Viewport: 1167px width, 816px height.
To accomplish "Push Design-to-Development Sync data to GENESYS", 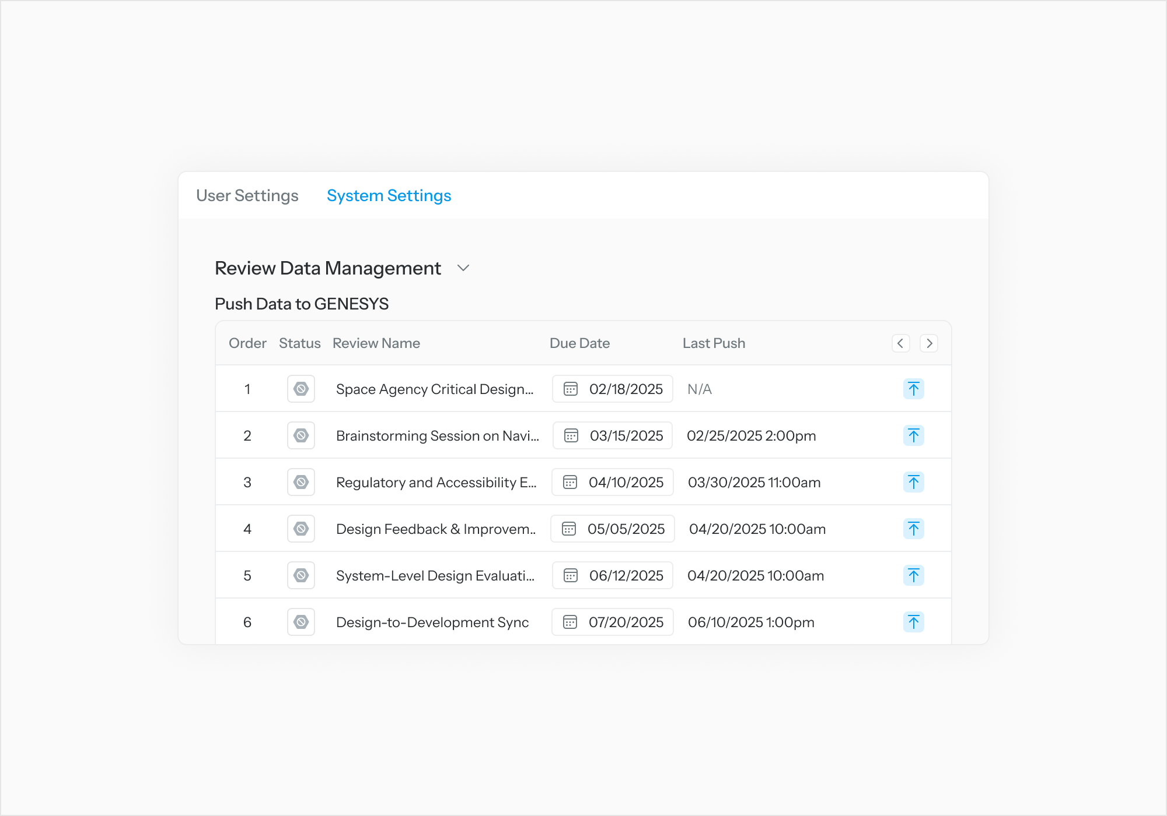I will click(x=913, y=622).
